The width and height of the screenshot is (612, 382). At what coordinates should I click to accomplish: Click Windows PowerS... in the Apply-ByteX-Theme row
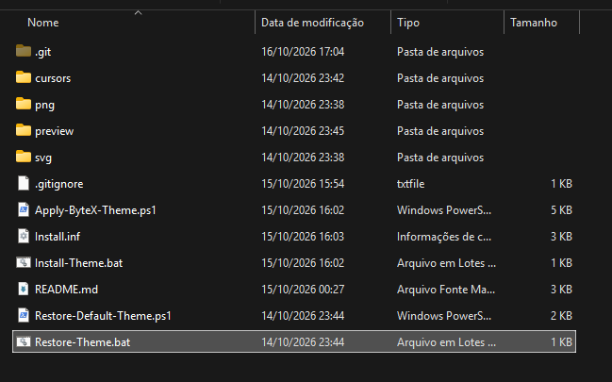point(444,210)
